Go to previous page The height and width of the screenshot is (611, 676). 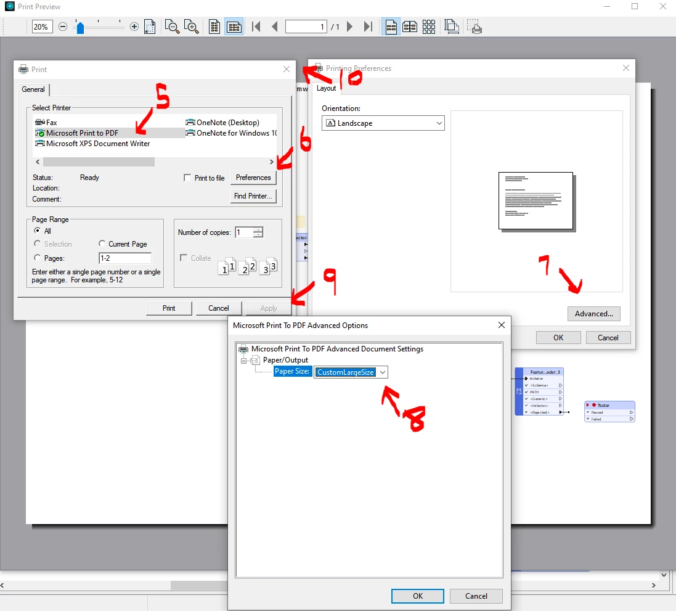(x=275, y=27)
